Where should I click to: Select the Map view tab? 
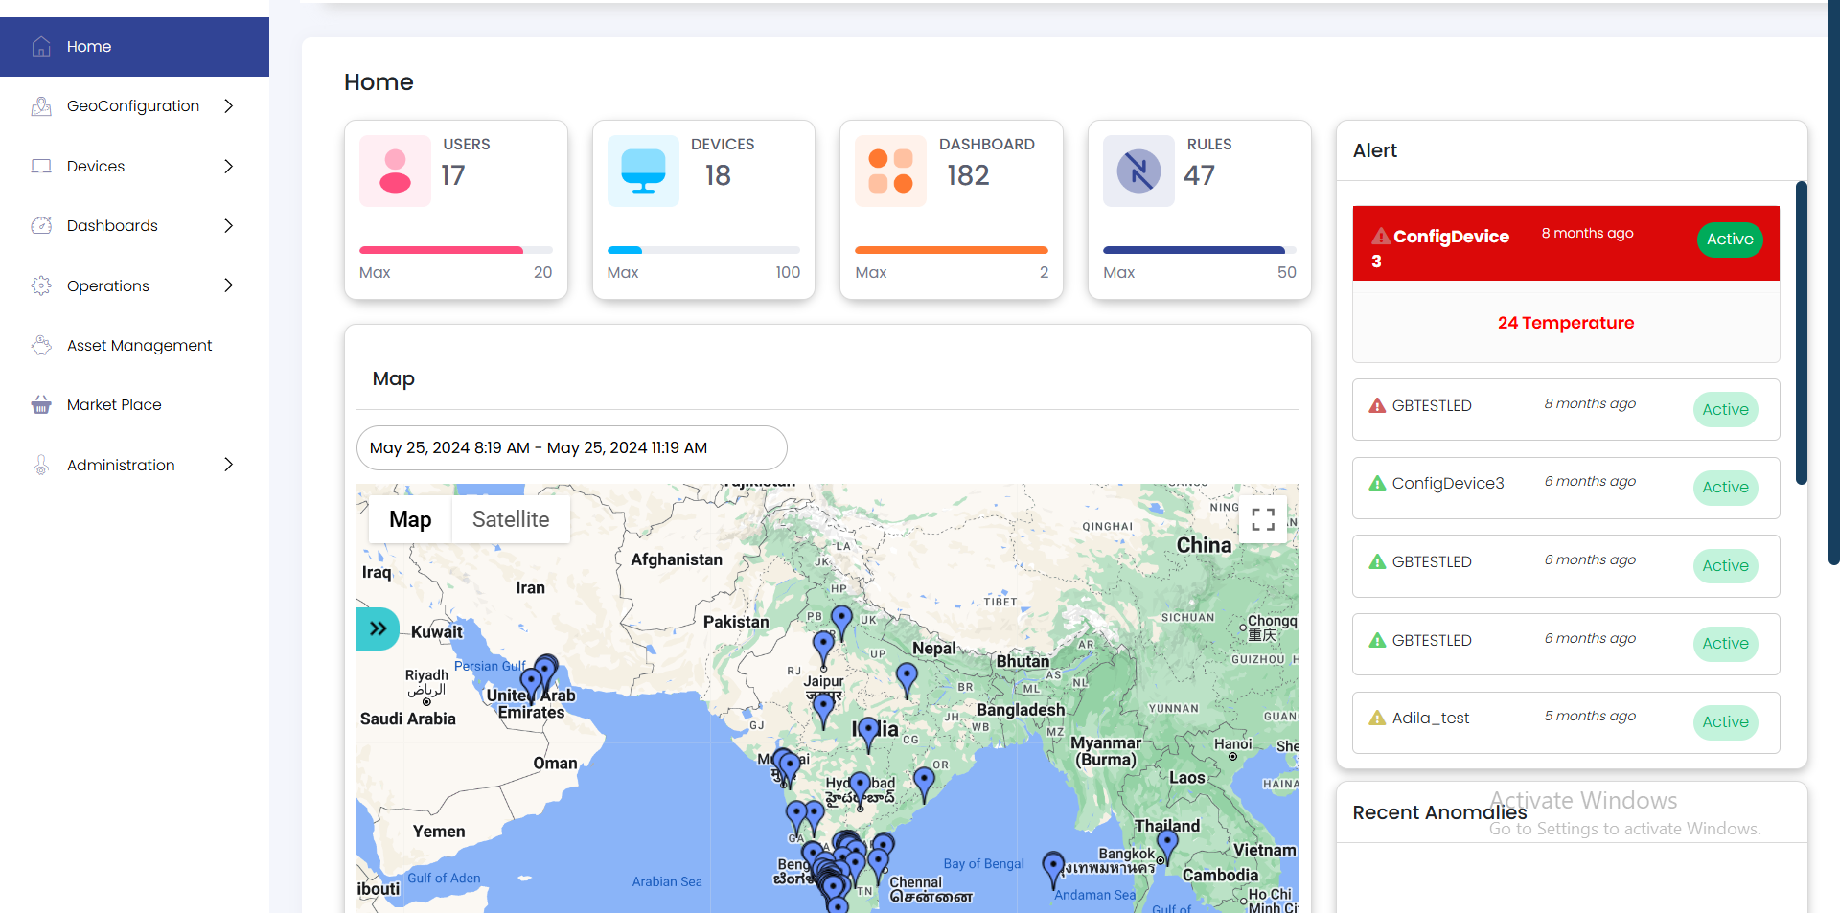(410, 519)
